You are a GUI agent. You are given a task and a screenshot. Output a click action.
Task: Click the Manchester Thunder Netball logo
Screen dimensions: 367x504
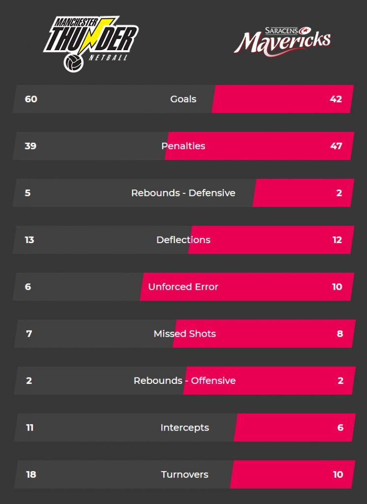(x=91, y=44)
